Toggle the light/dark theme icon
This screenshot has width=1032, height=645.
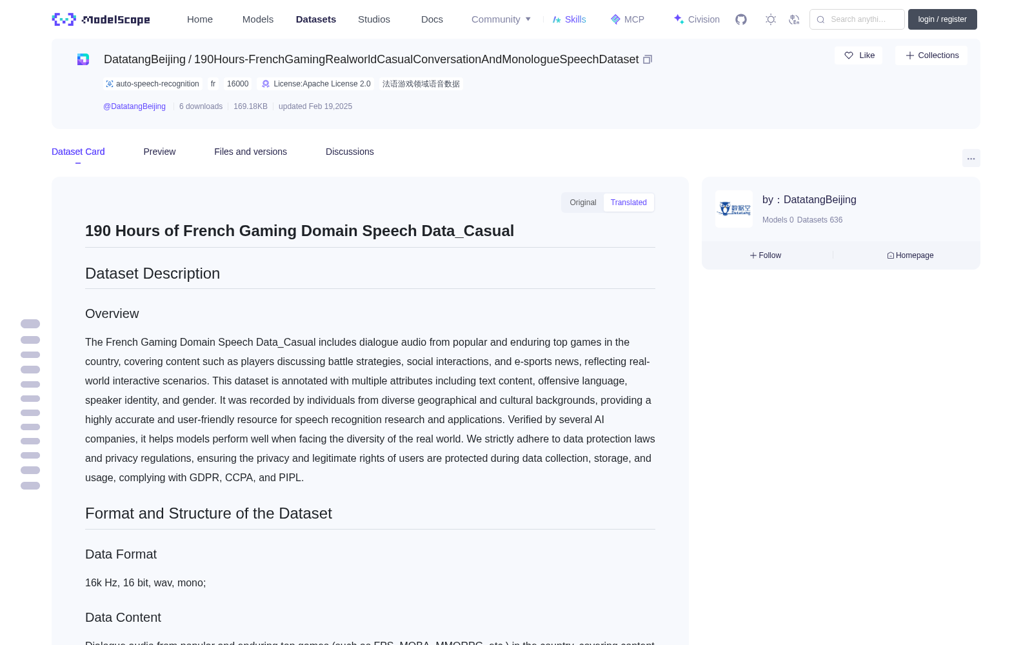tap(771, 19)
